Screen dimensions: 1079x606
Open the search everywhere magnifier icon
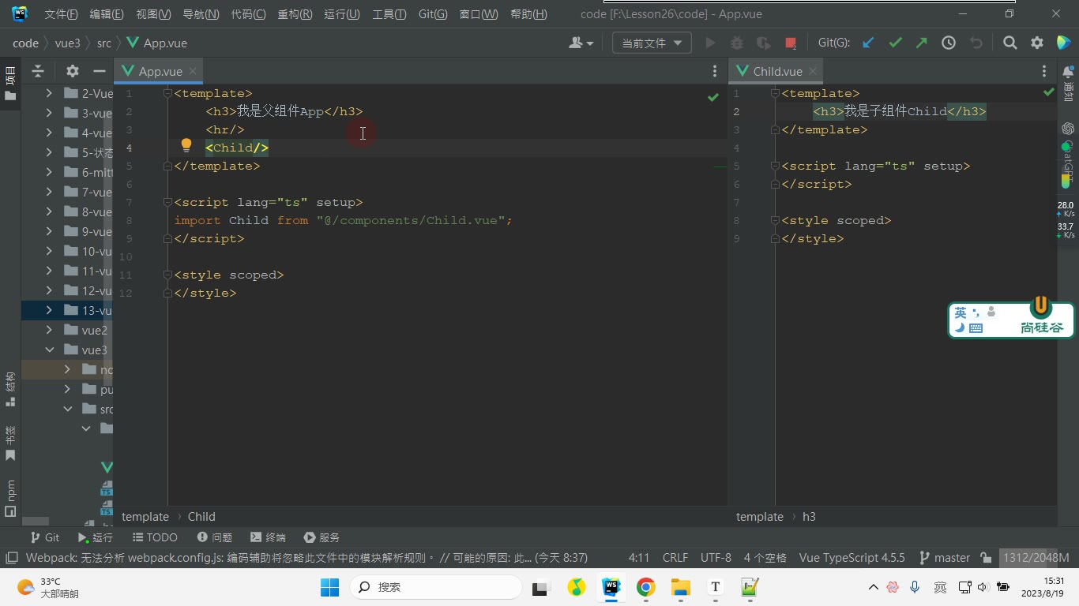[x=1009, y=43]
